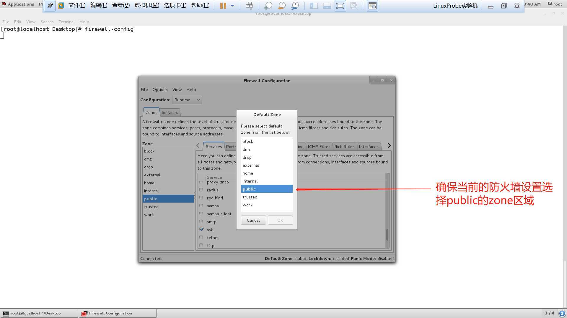Click Cancel in the Default Zone dialog

(x=253, y=220)
